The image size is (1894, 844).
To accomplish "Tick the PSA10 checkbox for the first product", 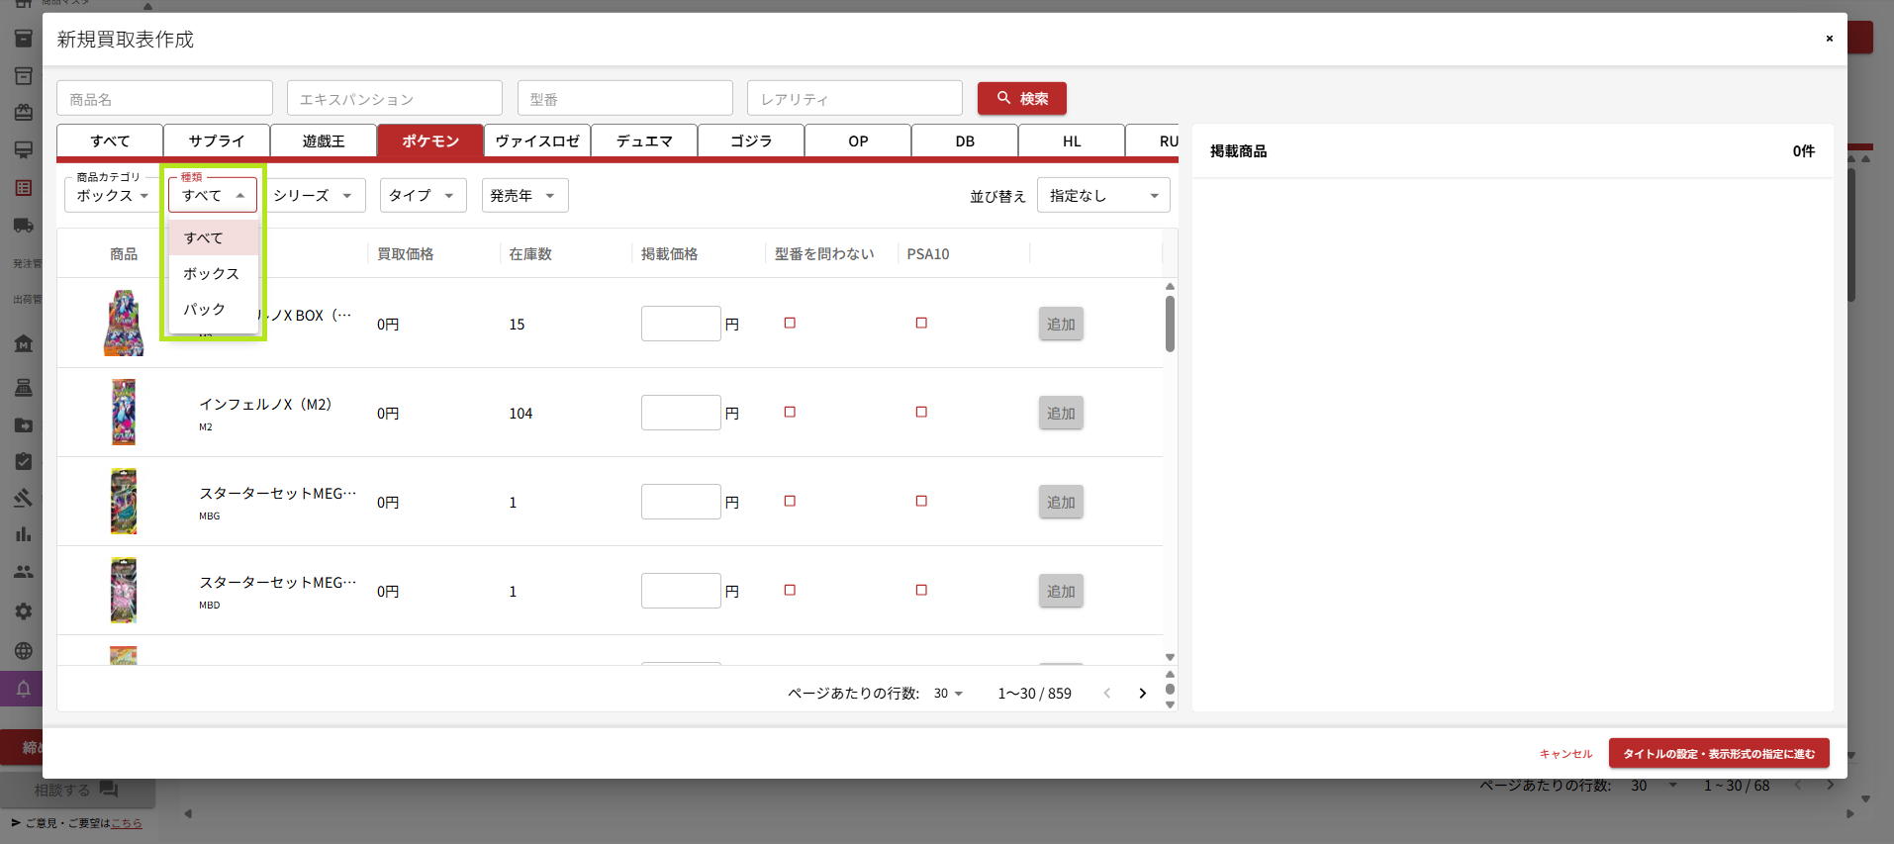I will click(921, 324).
